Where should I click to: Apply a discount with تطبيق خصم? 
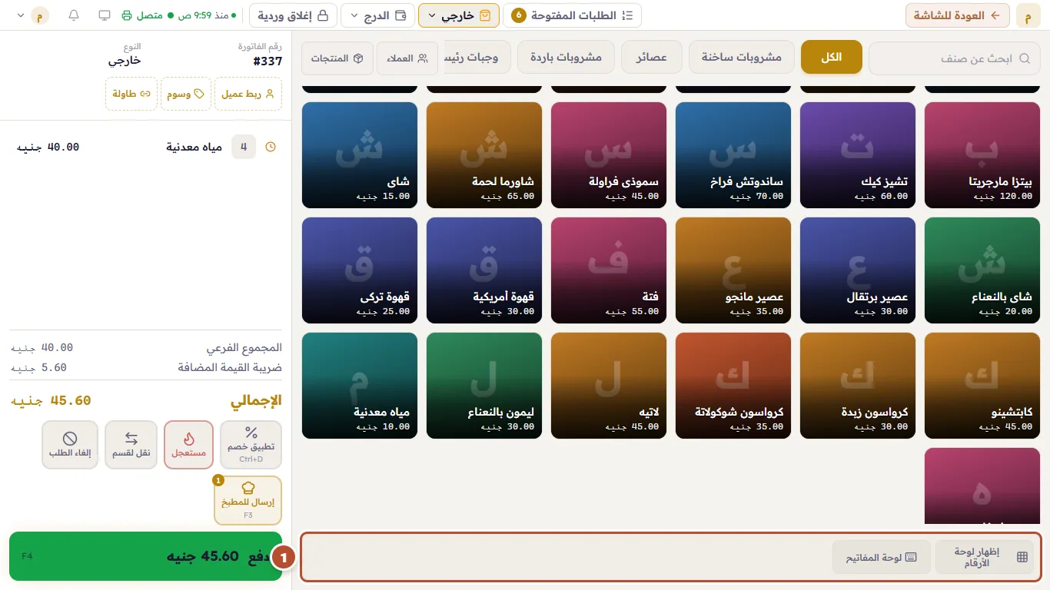[251, 445]
